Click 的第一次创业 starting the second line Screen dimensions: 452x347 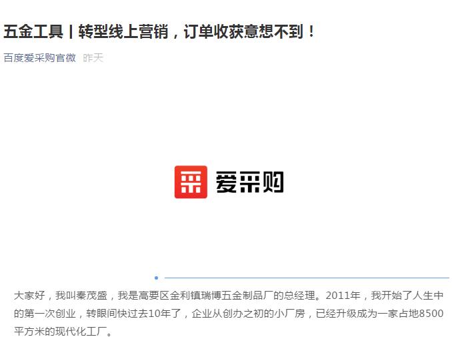point(45,313)
